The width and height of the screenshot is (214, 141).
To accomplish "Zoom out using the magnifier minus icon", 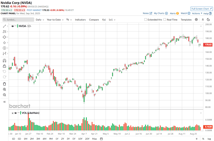I will click(x=5, y=95).
